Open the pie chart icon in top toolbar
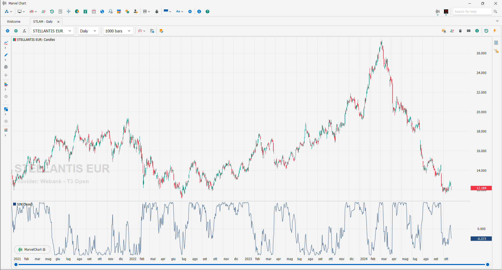The height and width of the screenshot is (270, 502). click(x=77, y=12)
